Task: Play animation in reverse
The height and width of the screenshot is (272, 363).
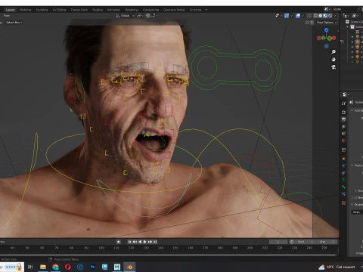Action: point(140,242)
